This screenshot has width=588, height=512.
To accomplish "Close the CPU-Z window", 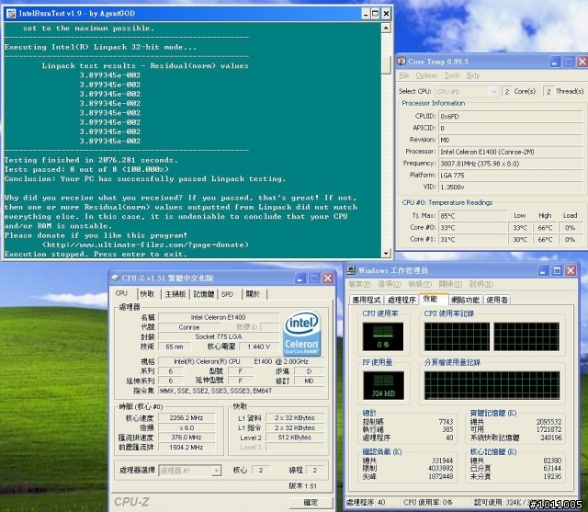I will coord(328,279).
